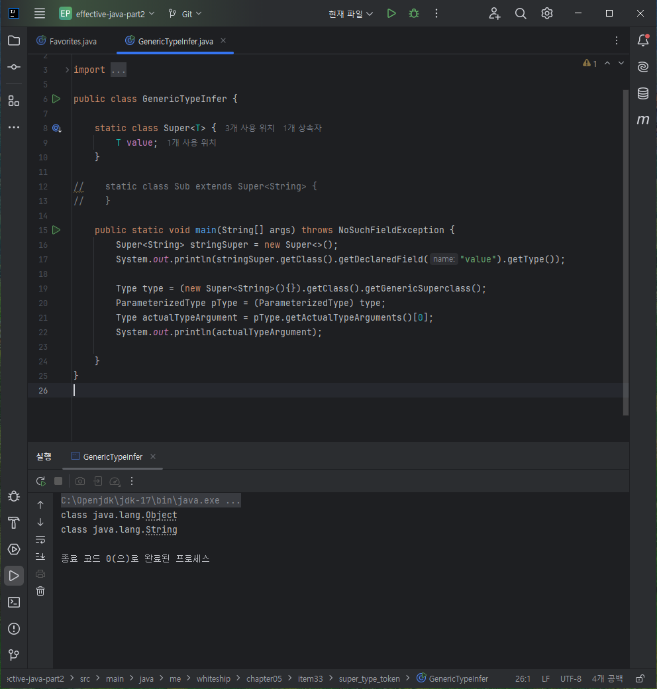Screen dimensions: 657x689
Task: Open the AI Assistant swirl icon
Action: tap(643, 67)
